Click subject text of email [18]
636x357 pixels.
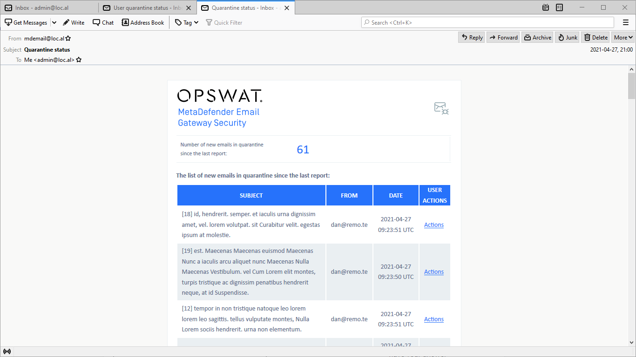tap(251, 225)
